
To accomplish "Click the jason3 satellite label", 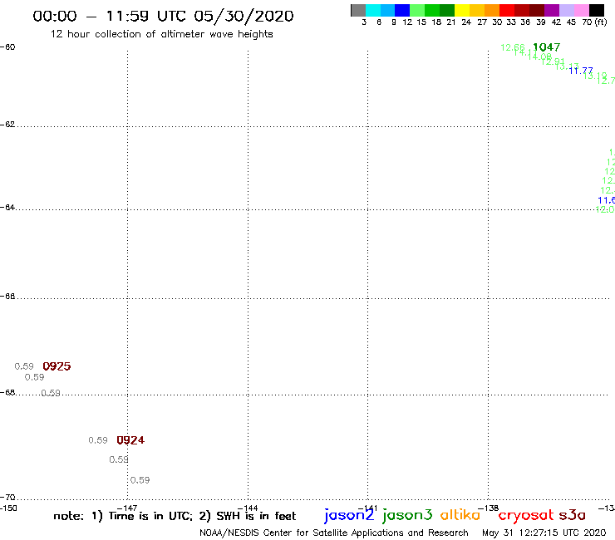I will [407, 515].
